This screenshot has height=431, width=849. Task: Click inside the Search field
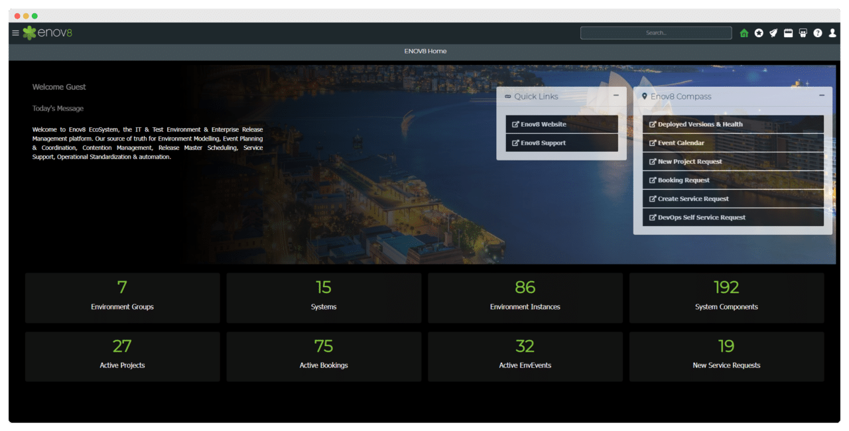[655, 32]
